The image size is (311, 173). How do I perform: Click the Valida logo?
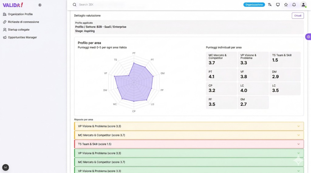13,5
